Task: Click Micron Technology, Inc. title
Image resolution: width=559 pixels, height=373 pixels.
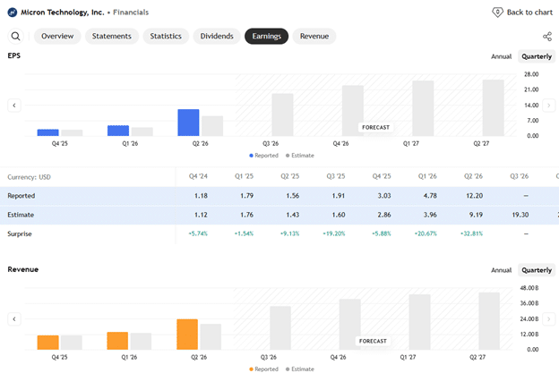Action: coord(63,13)
